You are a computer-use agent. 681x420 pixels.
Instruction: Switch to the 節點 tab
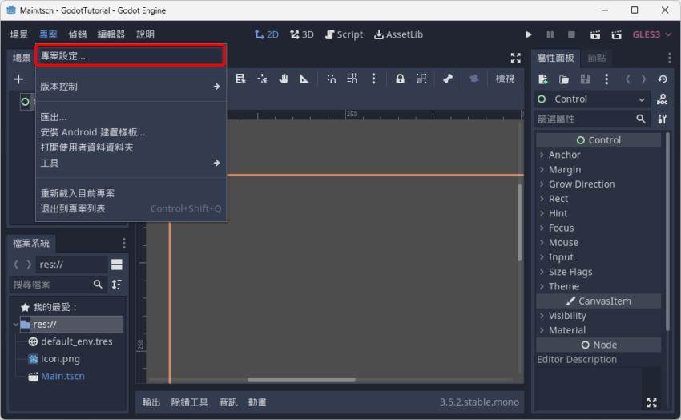click(x=597, y=58)
